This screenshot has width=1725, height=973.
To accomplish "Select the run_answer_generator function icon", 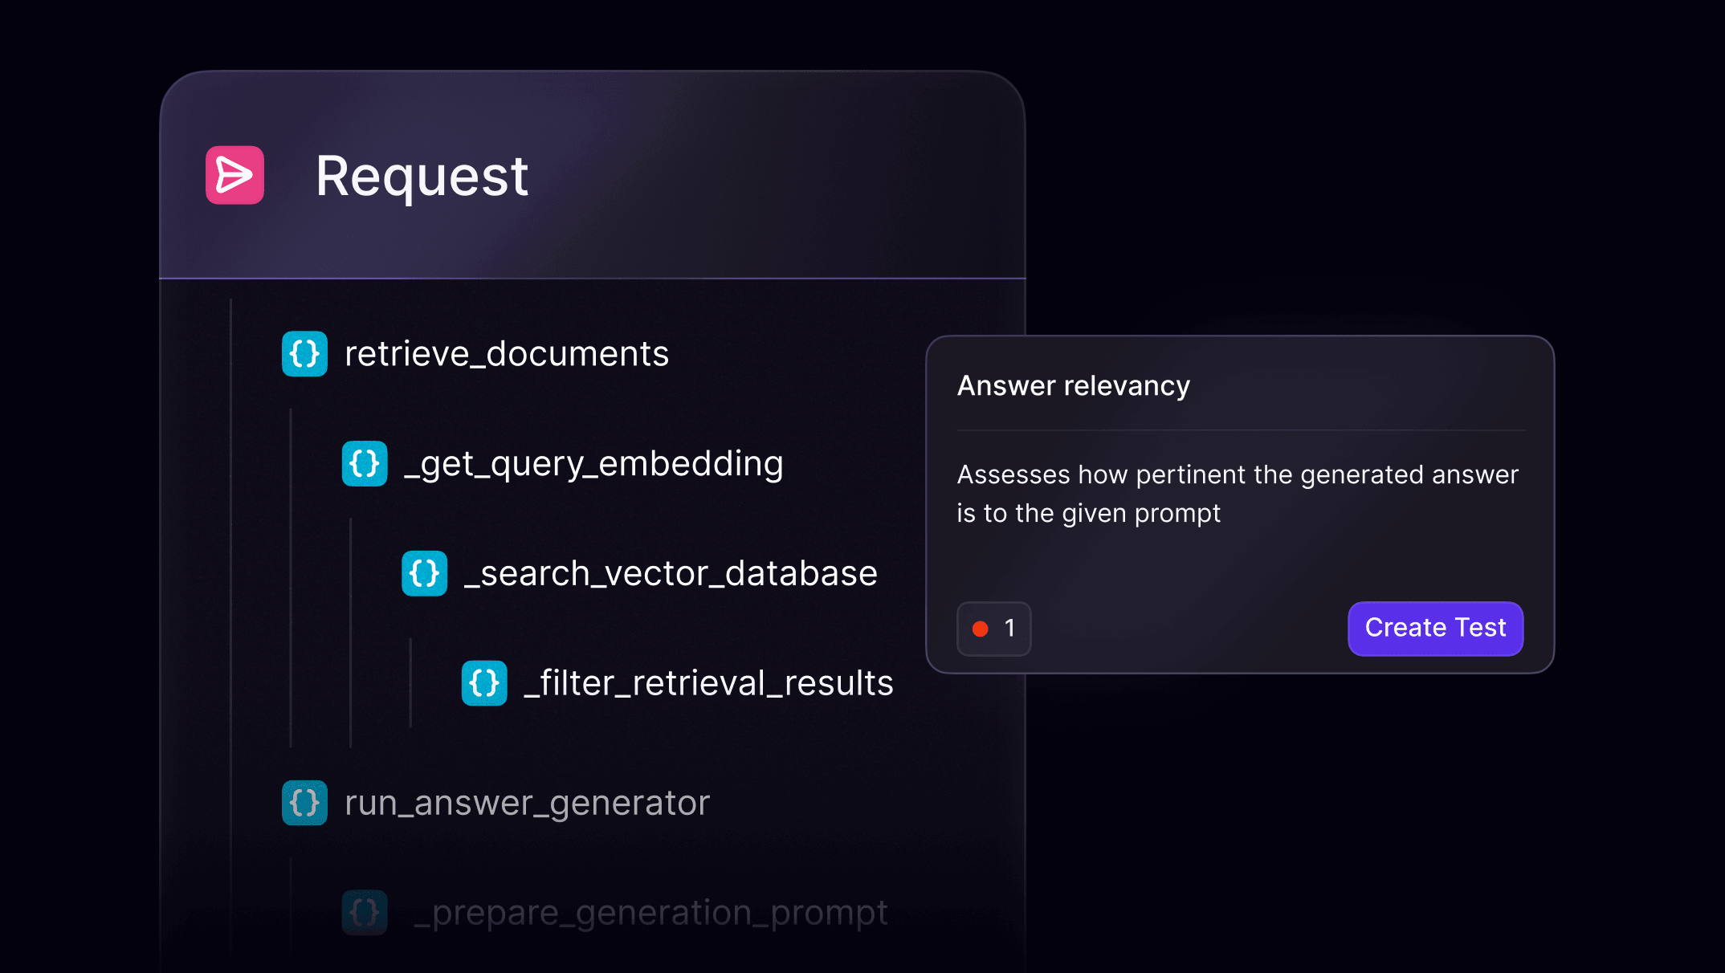I will pos(304,803).
